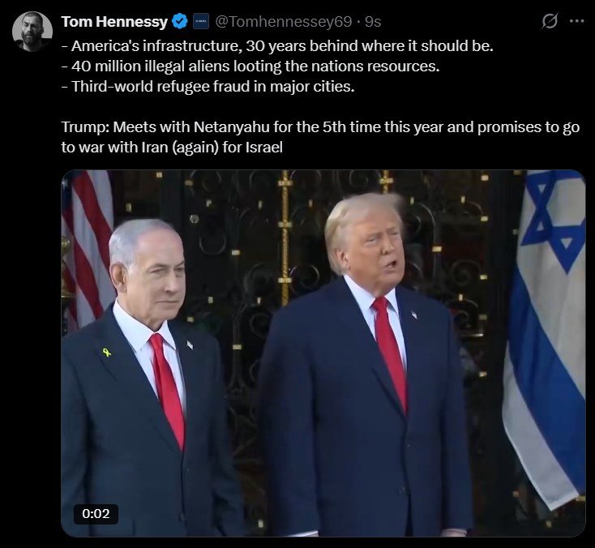Click the Third-world refugee fraud line

point(208,87)
